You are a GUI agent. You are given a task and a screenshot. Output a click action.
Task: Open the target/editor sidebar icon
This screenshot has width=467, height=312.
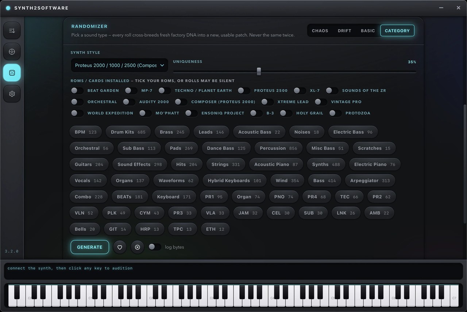click(x=12, y=52)
